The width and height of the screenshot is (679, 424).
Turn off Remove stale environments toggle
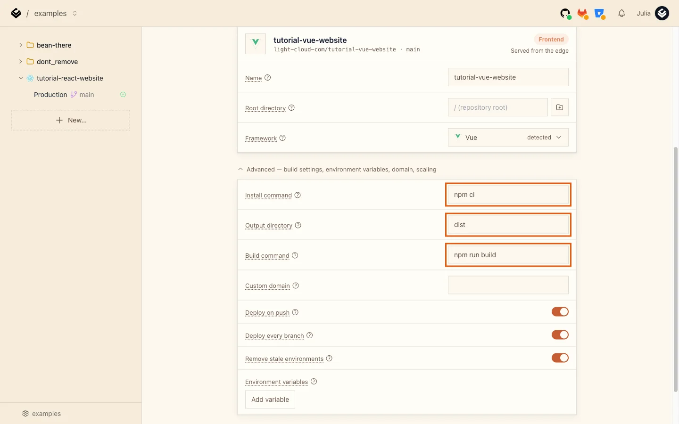click(x=560, y=358)
